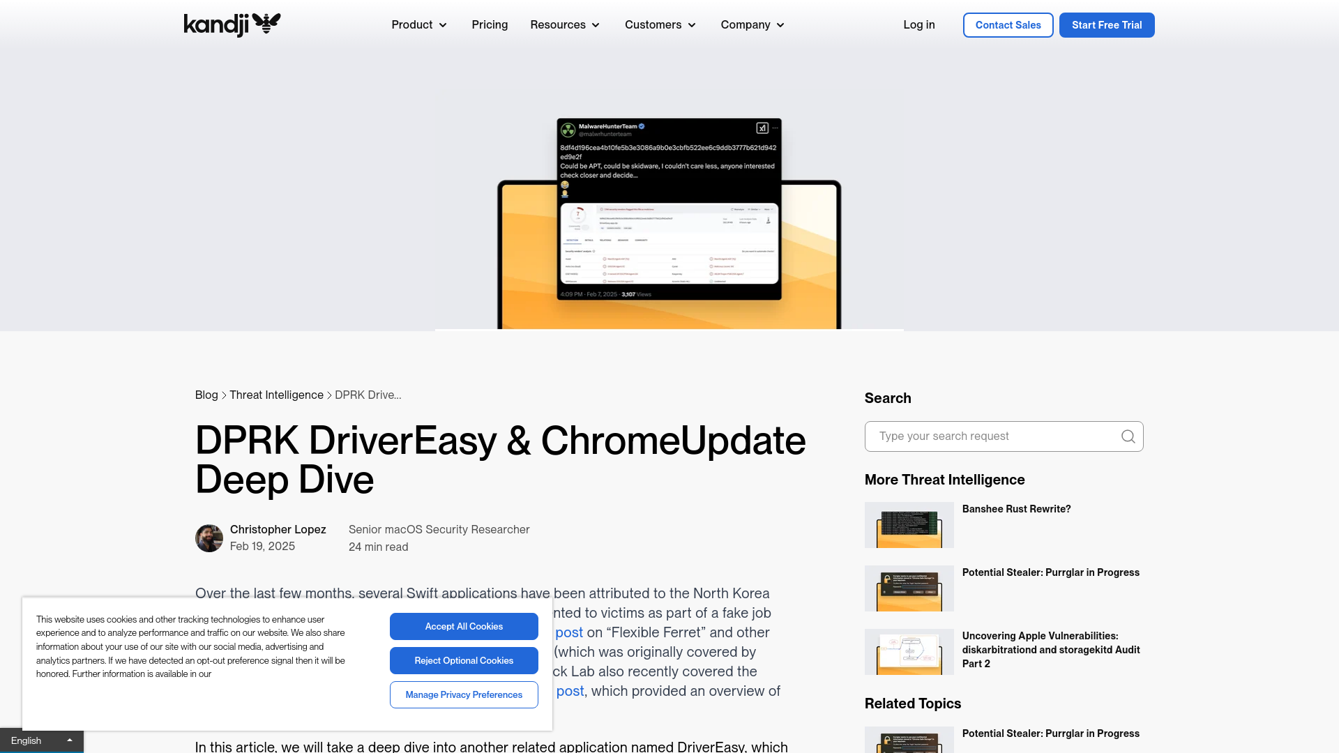Open Banshee Rust Rewrite? article link
The image size is (1339, 753).
coord(1016,509)
